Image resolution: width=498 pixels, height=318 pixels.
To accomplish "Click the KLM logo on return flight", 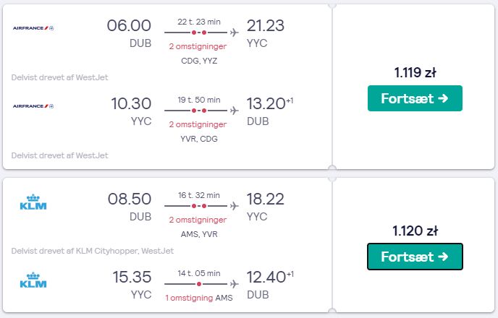I will coord(33,280).
